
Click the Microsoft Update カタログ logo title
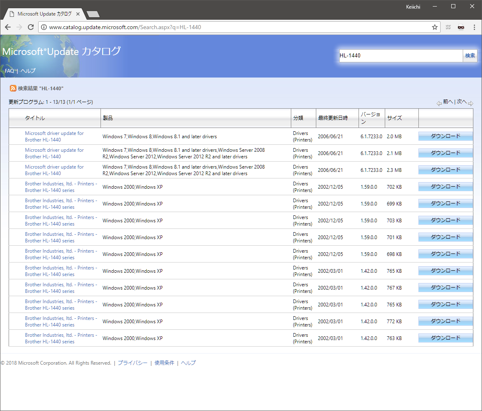coord(62,51)
